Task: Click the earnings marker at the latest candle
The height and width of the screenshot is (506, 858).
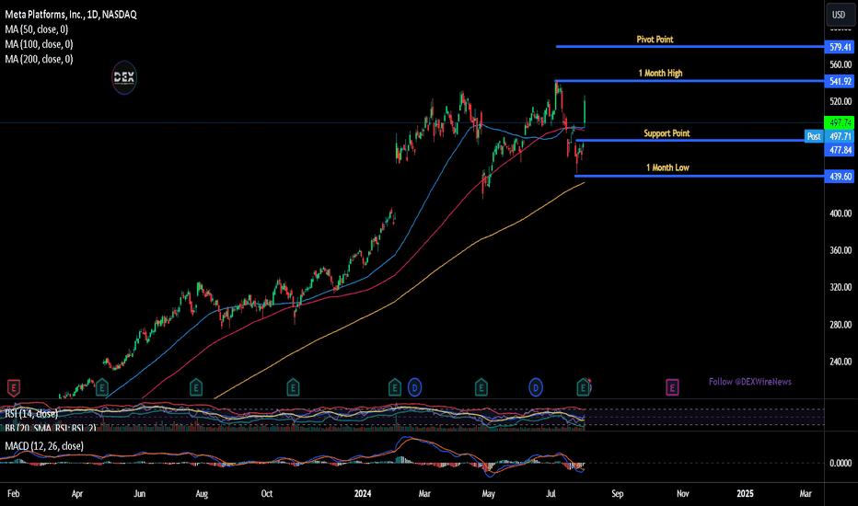Action: pyautogui.click(x=584, y=388)
